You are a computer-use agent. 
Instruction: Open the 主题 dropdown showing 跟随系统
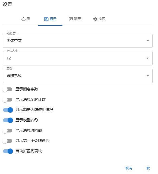coord(78,76)
